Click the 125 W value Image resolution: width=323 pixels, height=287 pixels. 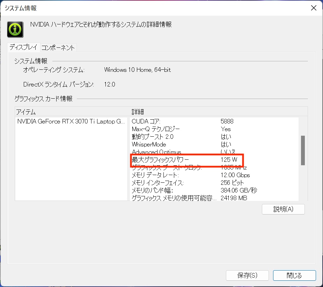point(229,160)
